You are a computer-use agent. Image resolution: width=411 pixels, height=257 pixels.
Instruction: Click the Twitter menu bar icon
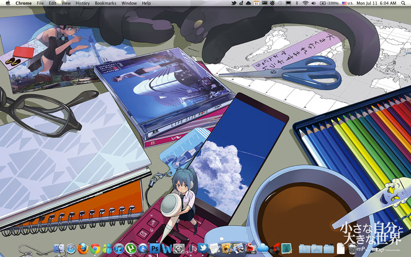[234, 3]
